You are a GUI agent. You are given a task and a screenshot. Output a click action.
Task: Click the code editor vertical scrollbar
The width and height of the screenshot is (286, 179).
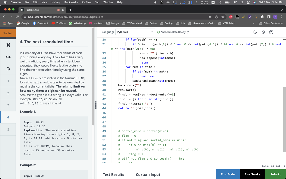pos(285,119)
